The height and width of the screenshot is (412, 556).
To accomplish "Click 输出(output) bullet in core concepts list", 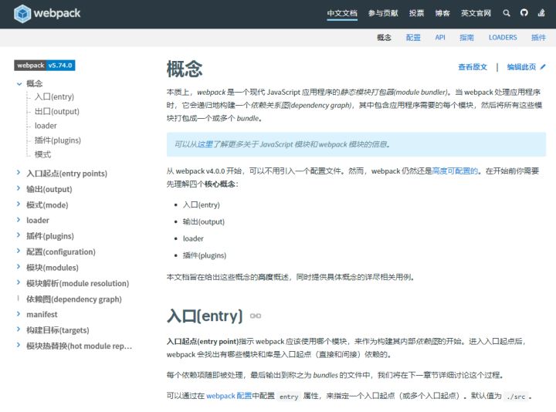I will (204, 221).
